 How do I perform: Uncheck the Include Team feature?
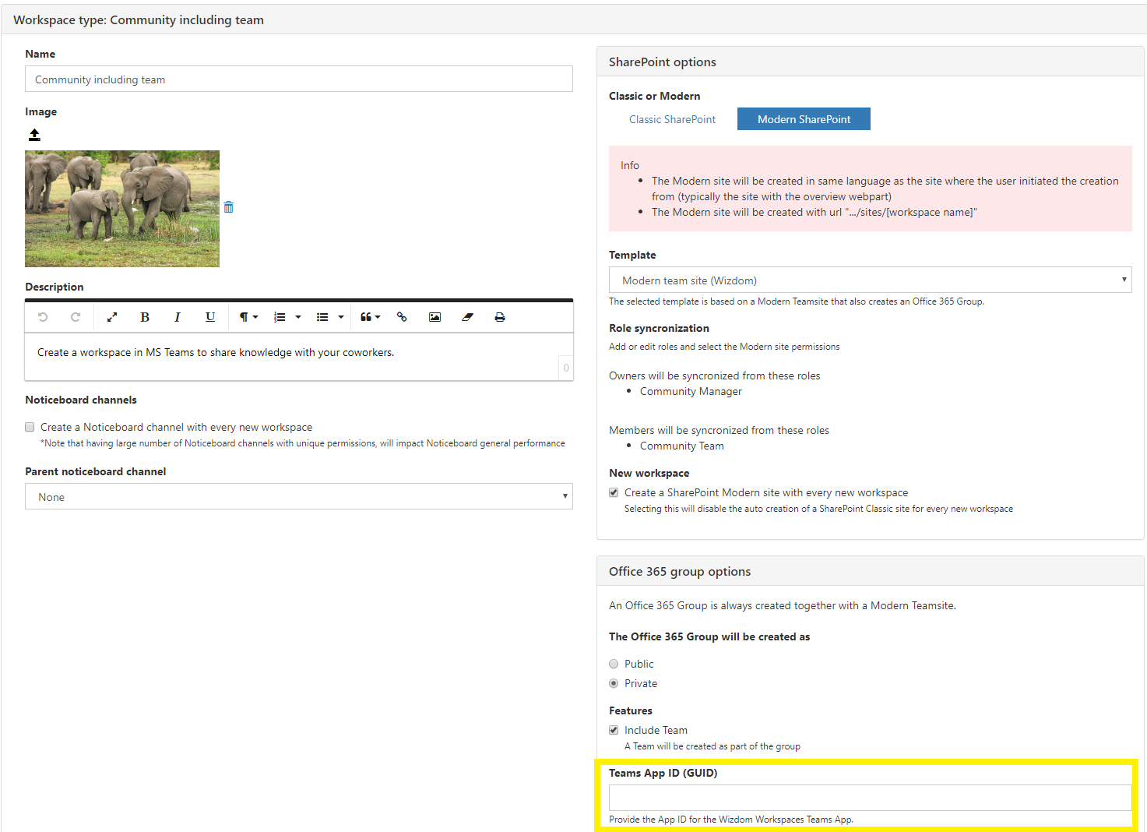point(614,730)
